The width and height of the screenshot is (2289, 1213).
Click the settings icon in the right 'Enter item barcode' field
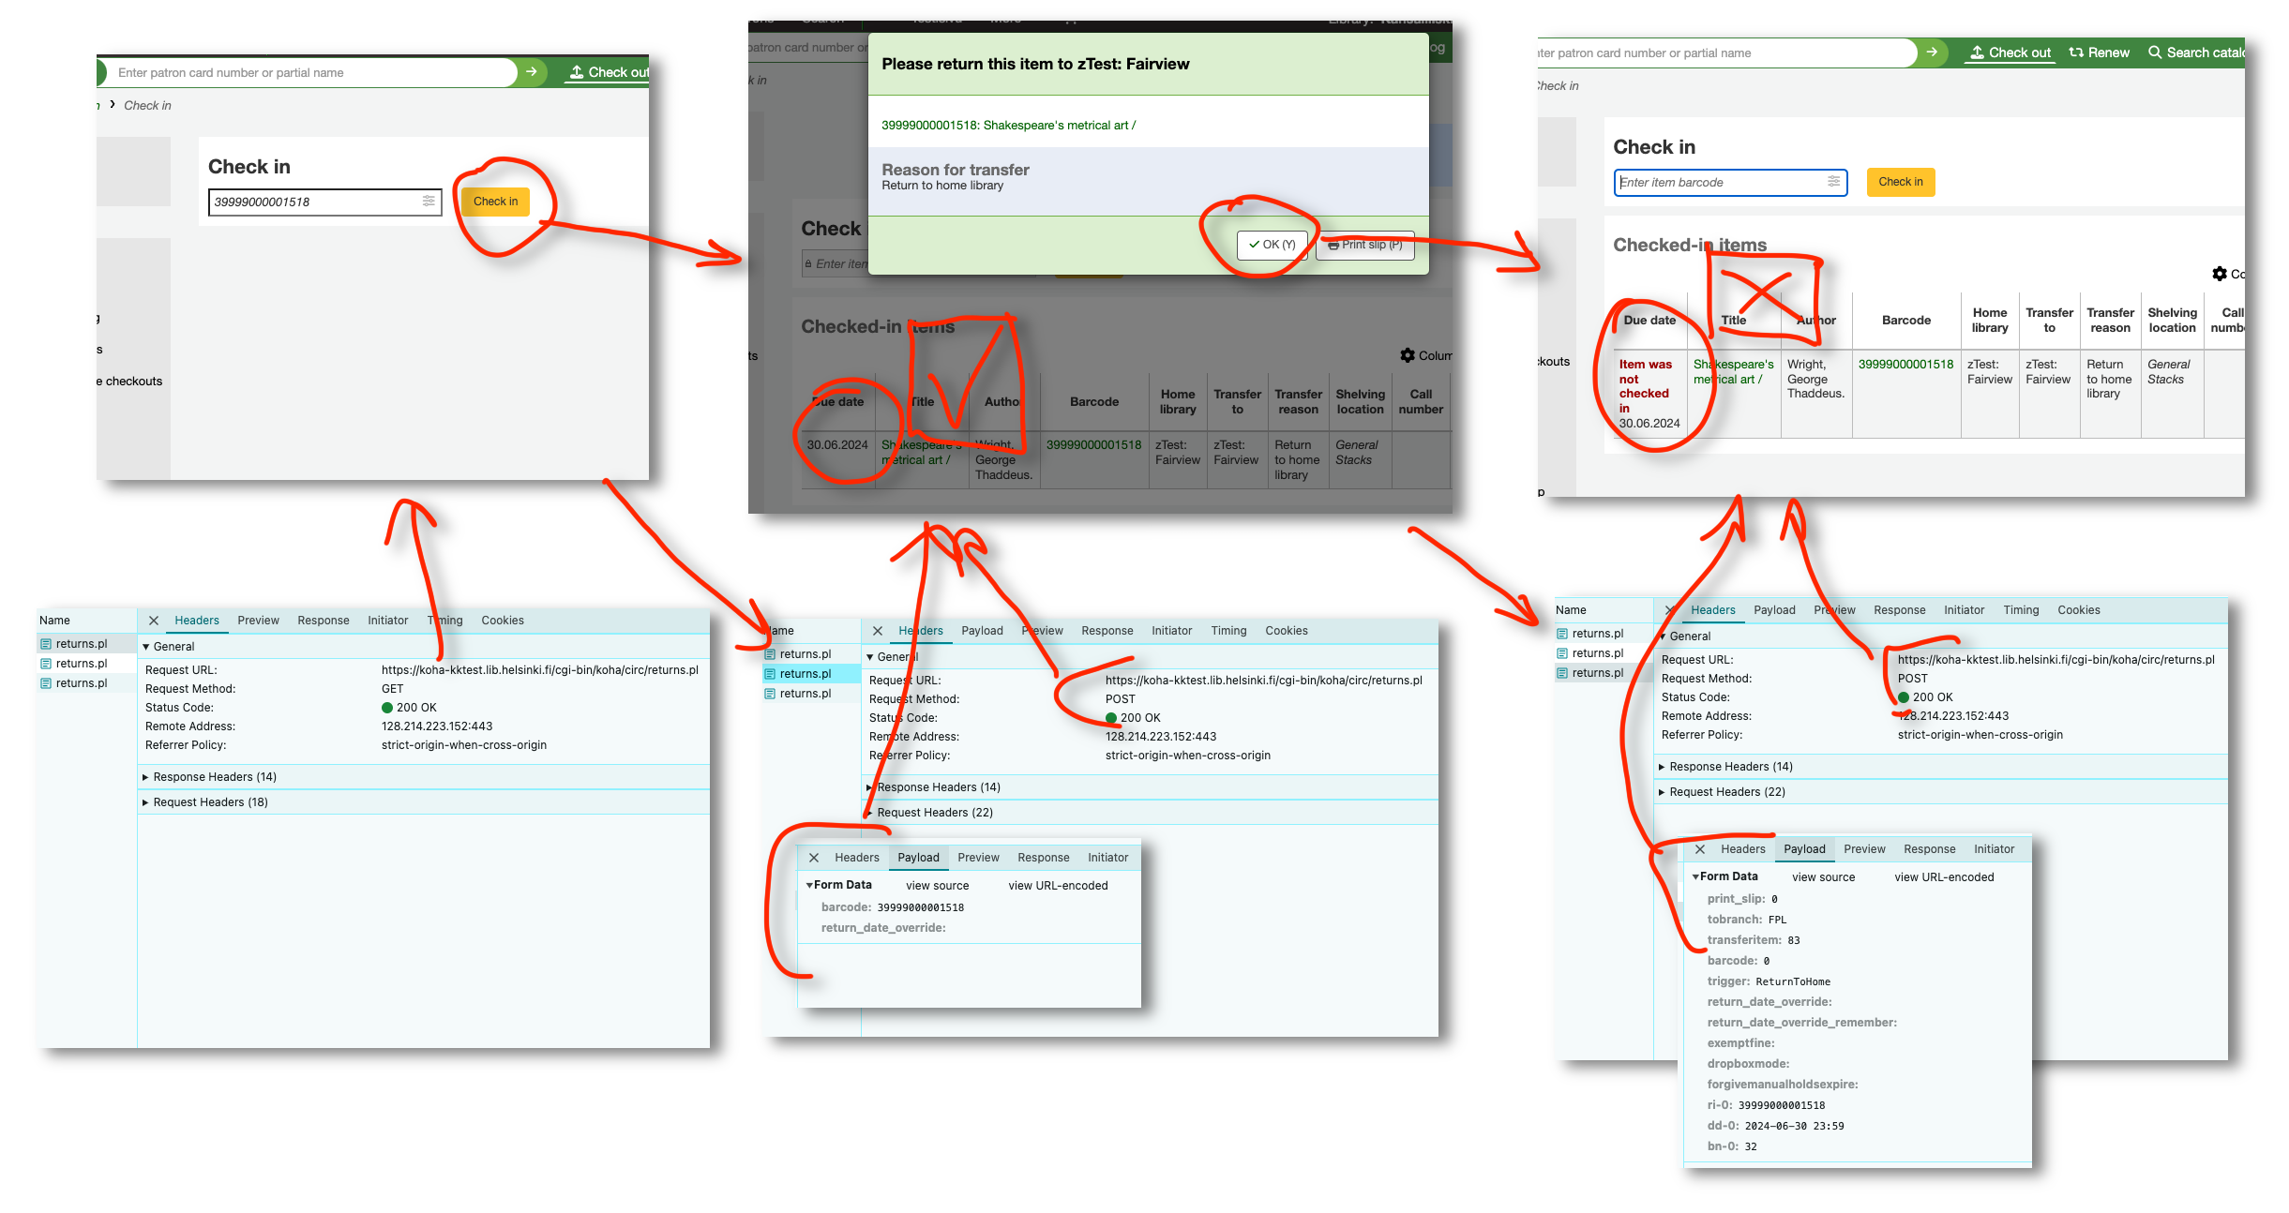point(1833,182)
